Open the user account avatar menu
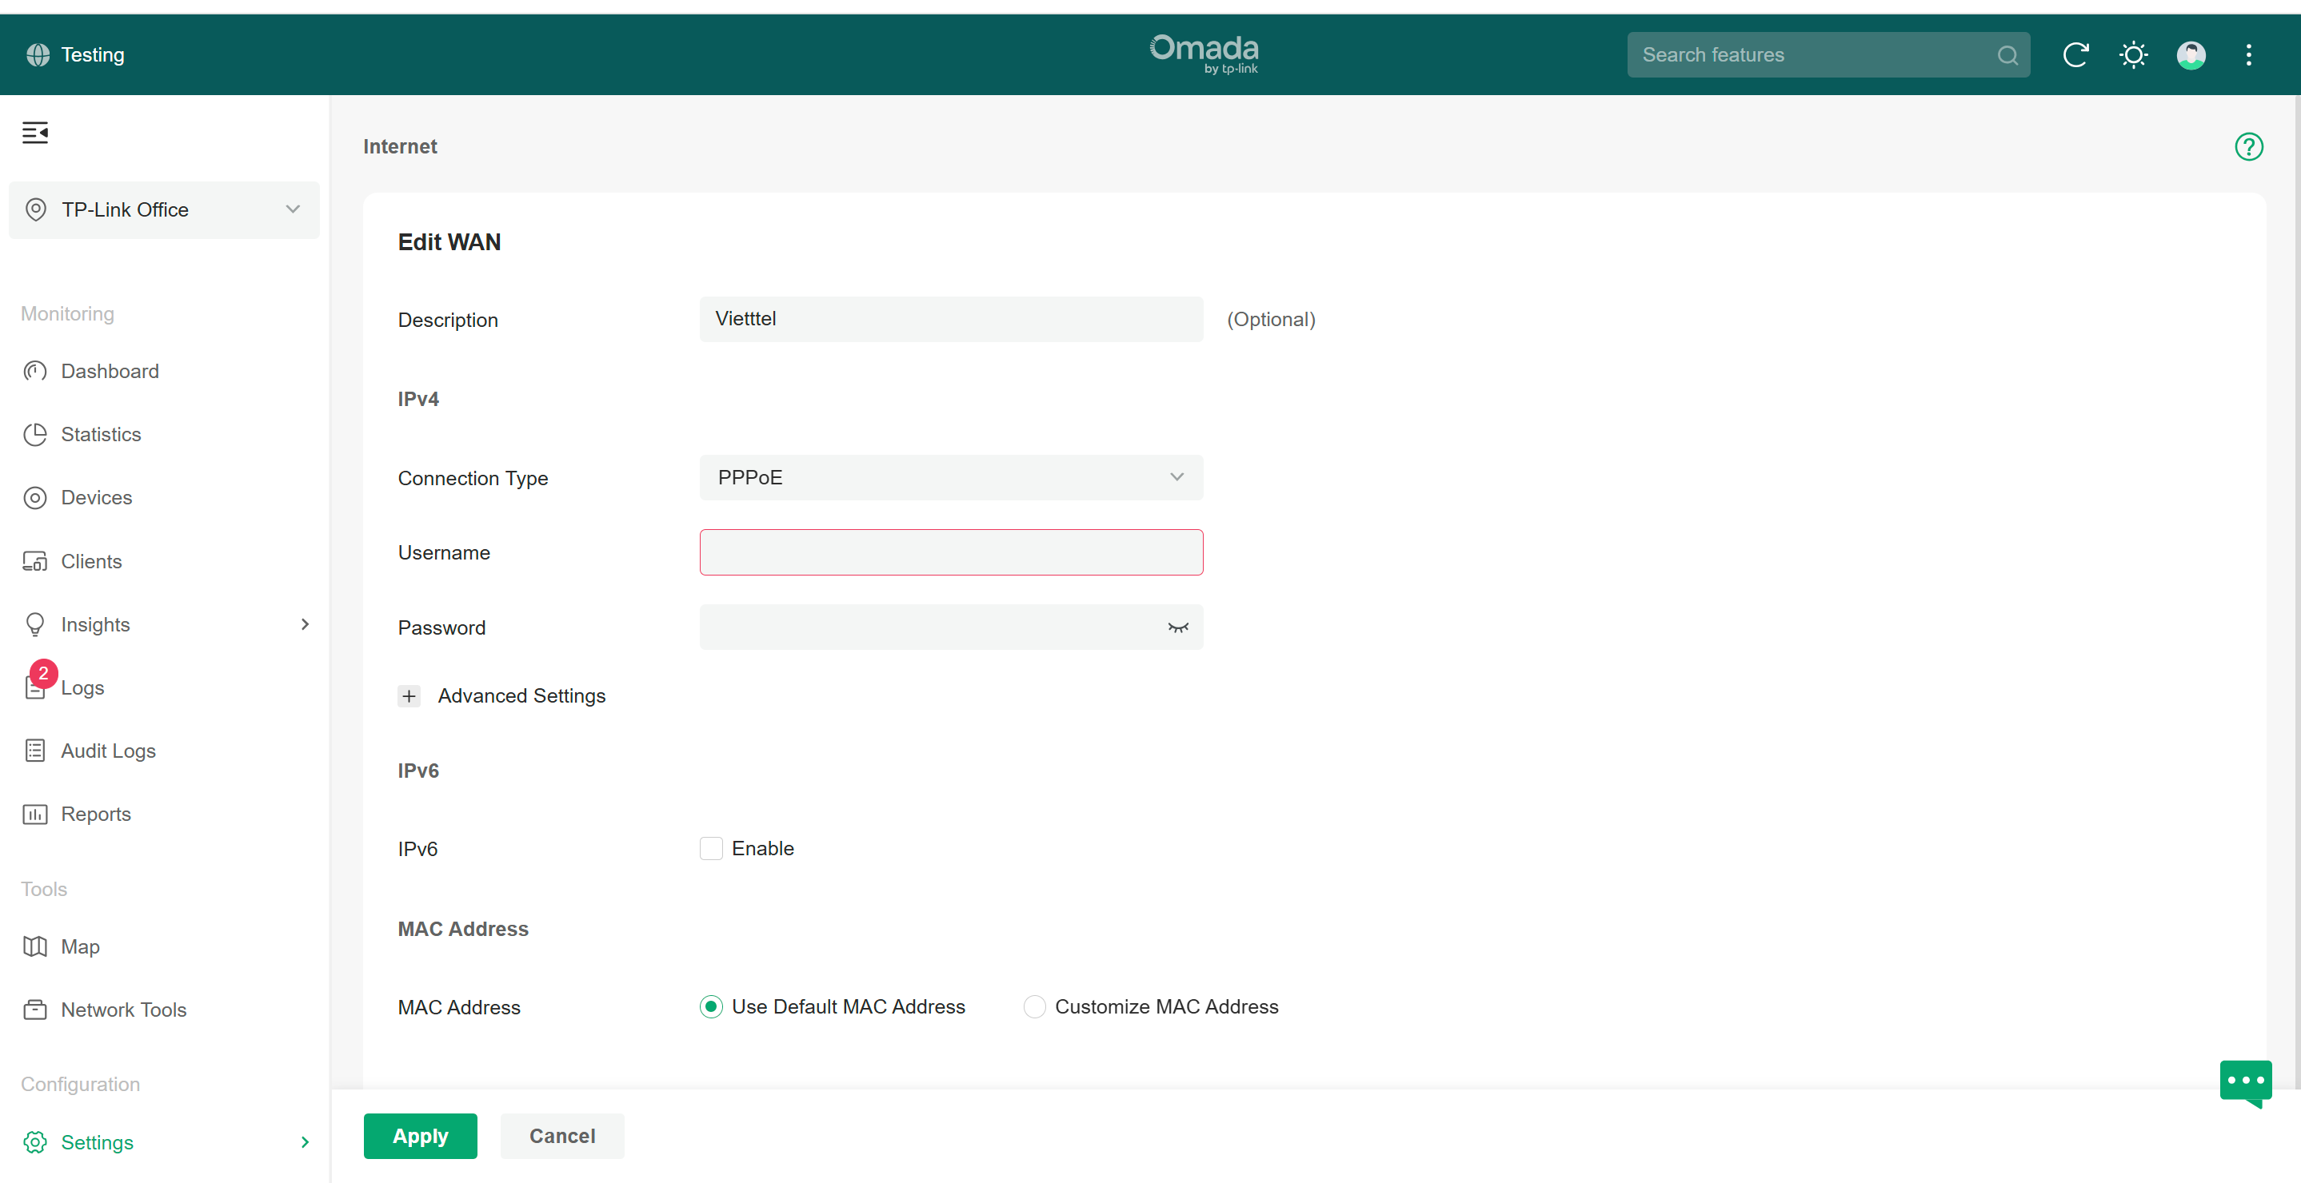Image resolution: width=2301 pixels, height=1183 pixels. click(x=2191, y=55)
